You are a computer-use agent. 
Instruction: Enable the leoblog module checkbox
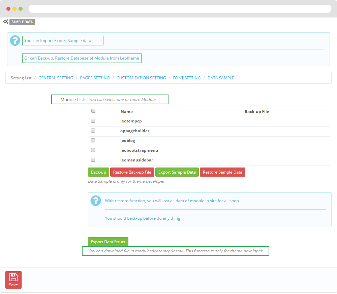coord(93,140)
